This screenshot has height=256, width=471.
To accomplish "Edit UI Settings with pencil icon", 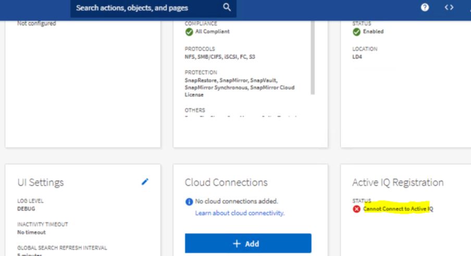I will (145, 181).
